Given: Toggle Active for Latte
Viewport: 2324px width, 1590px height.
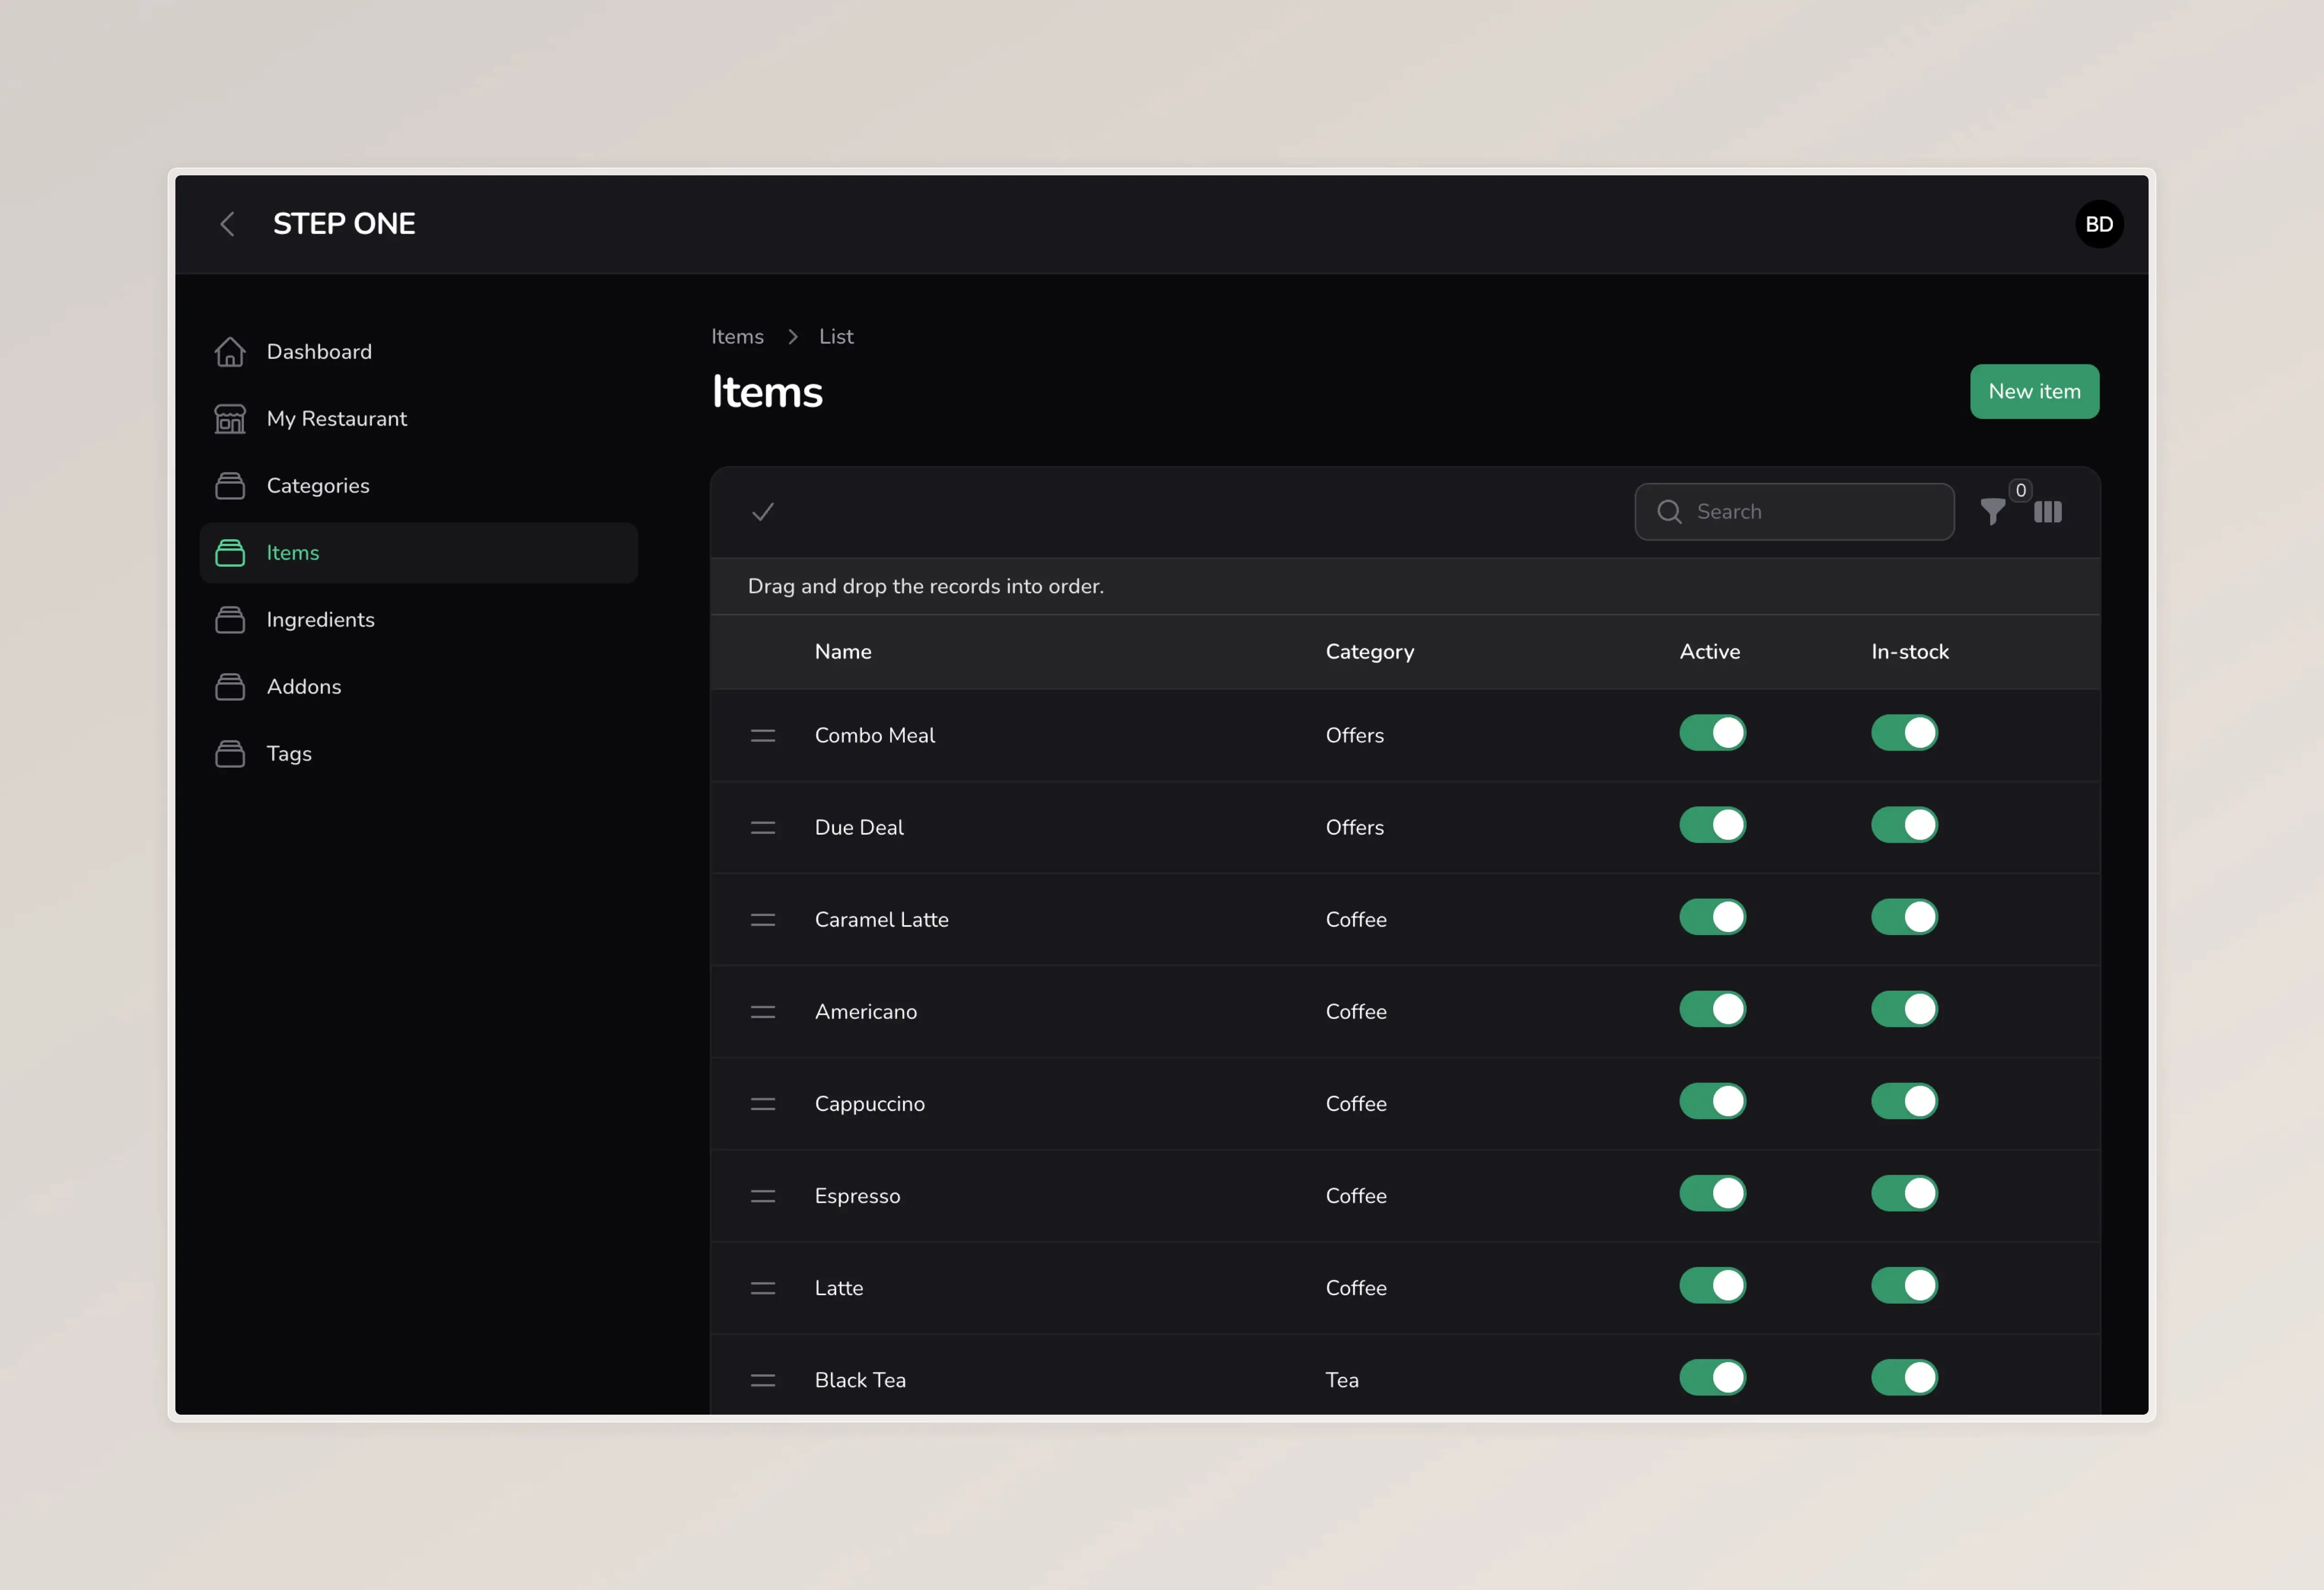Looking at the screenshot, I should coord(1712,1285).
